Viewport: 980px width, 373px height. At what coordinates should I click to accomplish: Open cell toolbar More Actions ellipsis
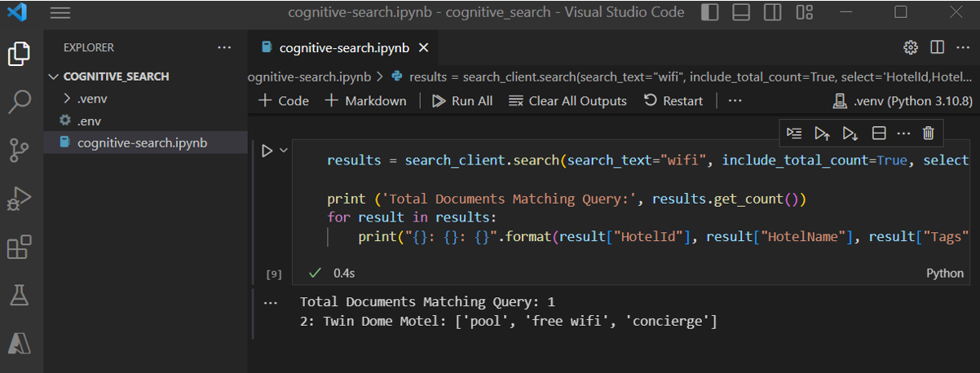(x=903, y=133)
